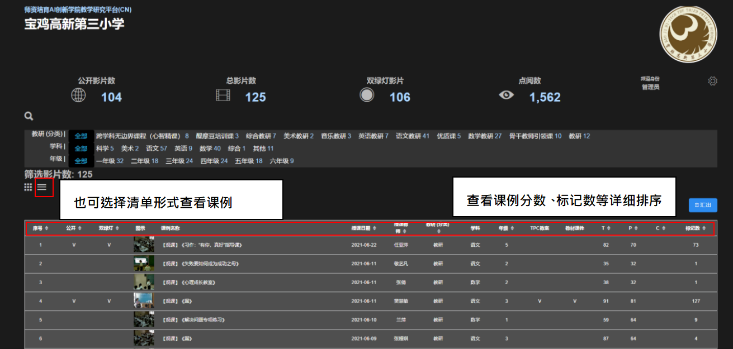Viewport: 733px width, 349px height.
Task: Select 全部 in the 年级 filter row
Action: (x=81, y=161)
